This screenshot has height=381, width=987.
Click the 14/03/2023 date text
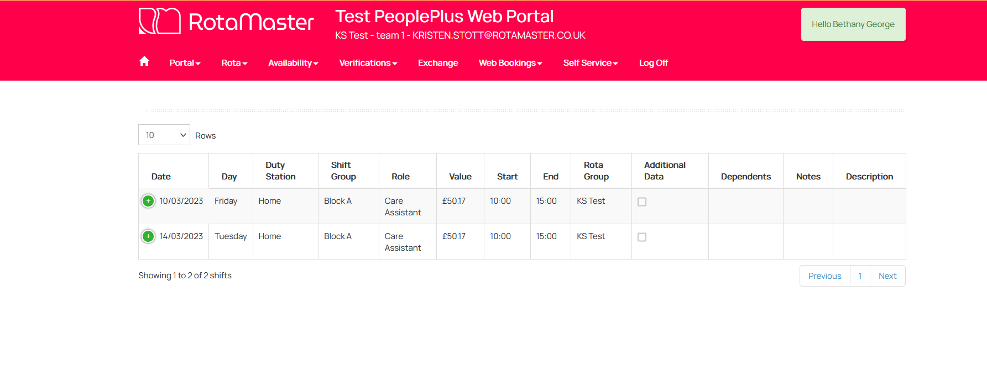(181, 236)
